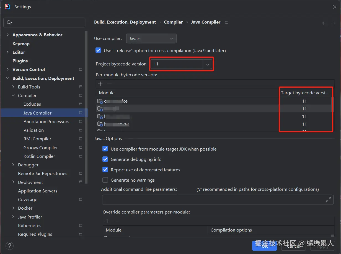Click the first module folder icon in table
The width and height of the screenshot is (341, 254).
click(x=100, y=101)
